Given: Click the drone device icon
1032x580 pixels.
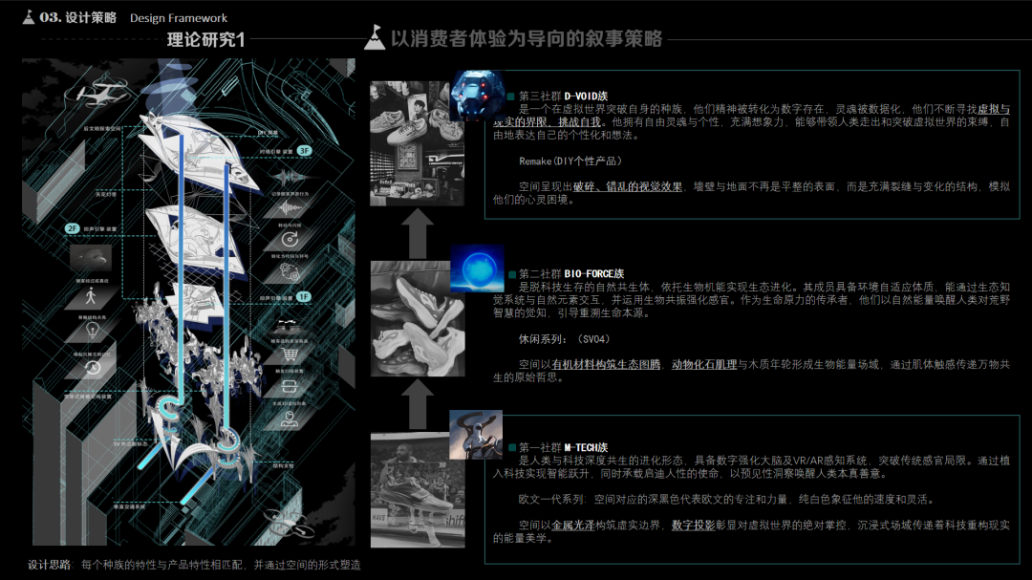Looking at the screenshot, I should tap(98, 92).
